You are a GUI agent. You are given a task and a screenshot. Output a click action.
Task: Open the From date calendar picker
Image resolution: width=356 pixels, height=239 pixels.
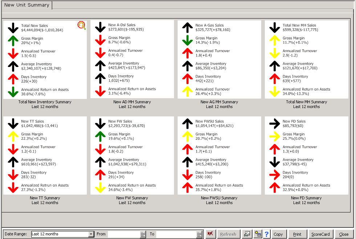coord(143,234)
